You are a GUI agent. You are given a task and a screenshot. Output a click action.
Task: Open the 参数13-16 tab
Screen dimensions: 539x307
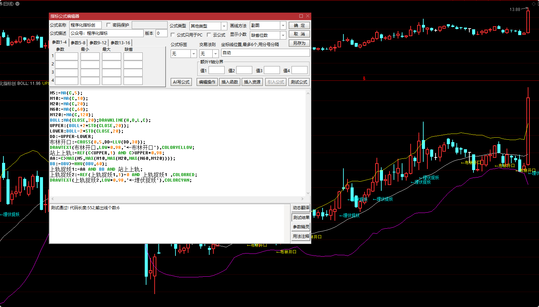coord(120,43)
